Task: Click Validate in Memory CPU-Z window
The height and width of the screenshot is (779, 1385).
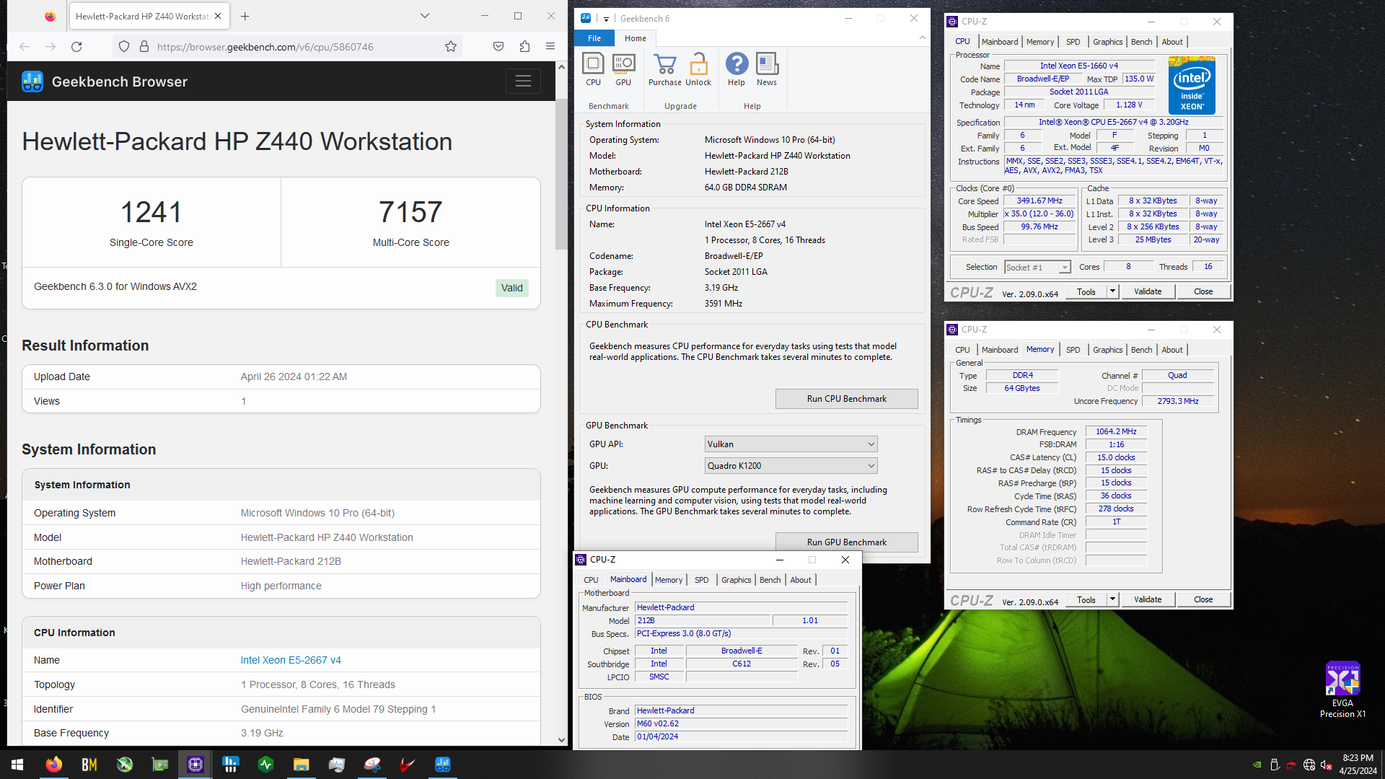Action: coord(1148,599)
